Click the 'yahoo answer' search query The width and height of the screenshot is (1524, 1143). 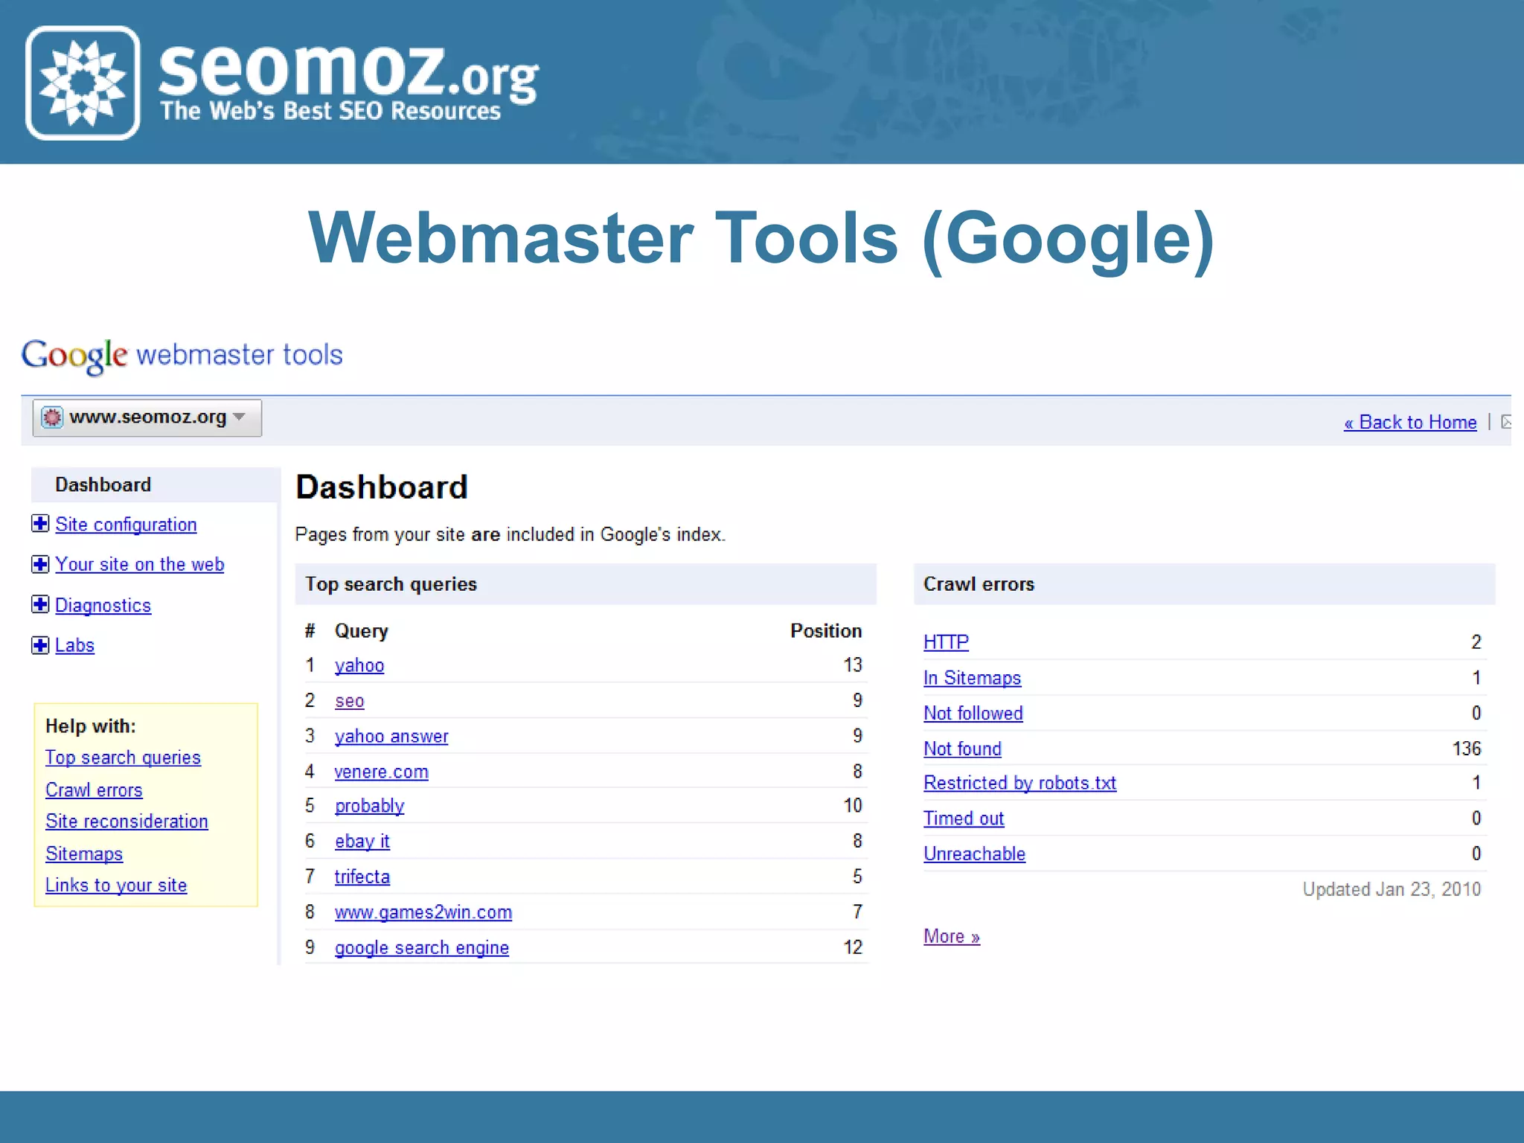391,736
